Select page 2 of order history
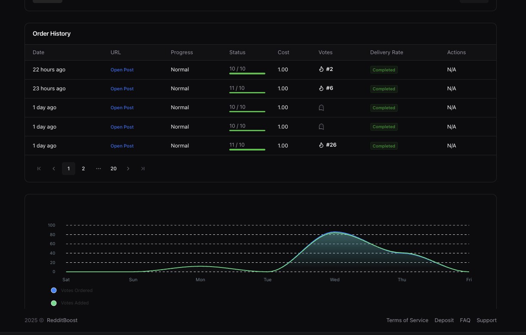This screenshot has width=526, height=335. (x=83, y=169)
